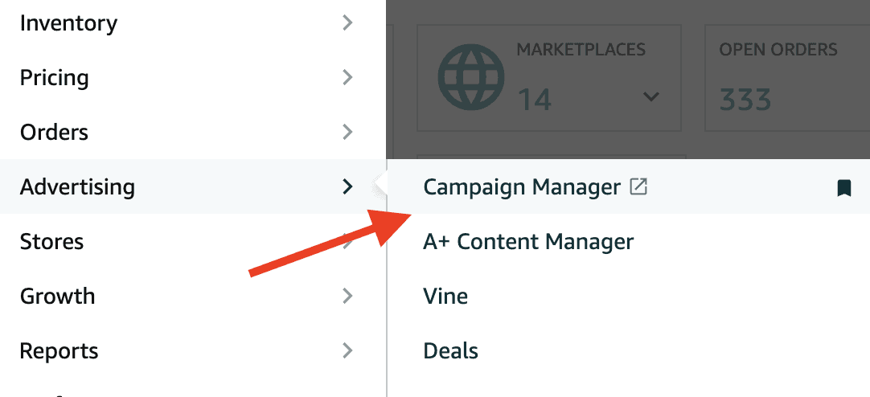This screenshot has width=870, height=397.
Task: Expand the Growth submenu chevron
Action: [348, 296]
